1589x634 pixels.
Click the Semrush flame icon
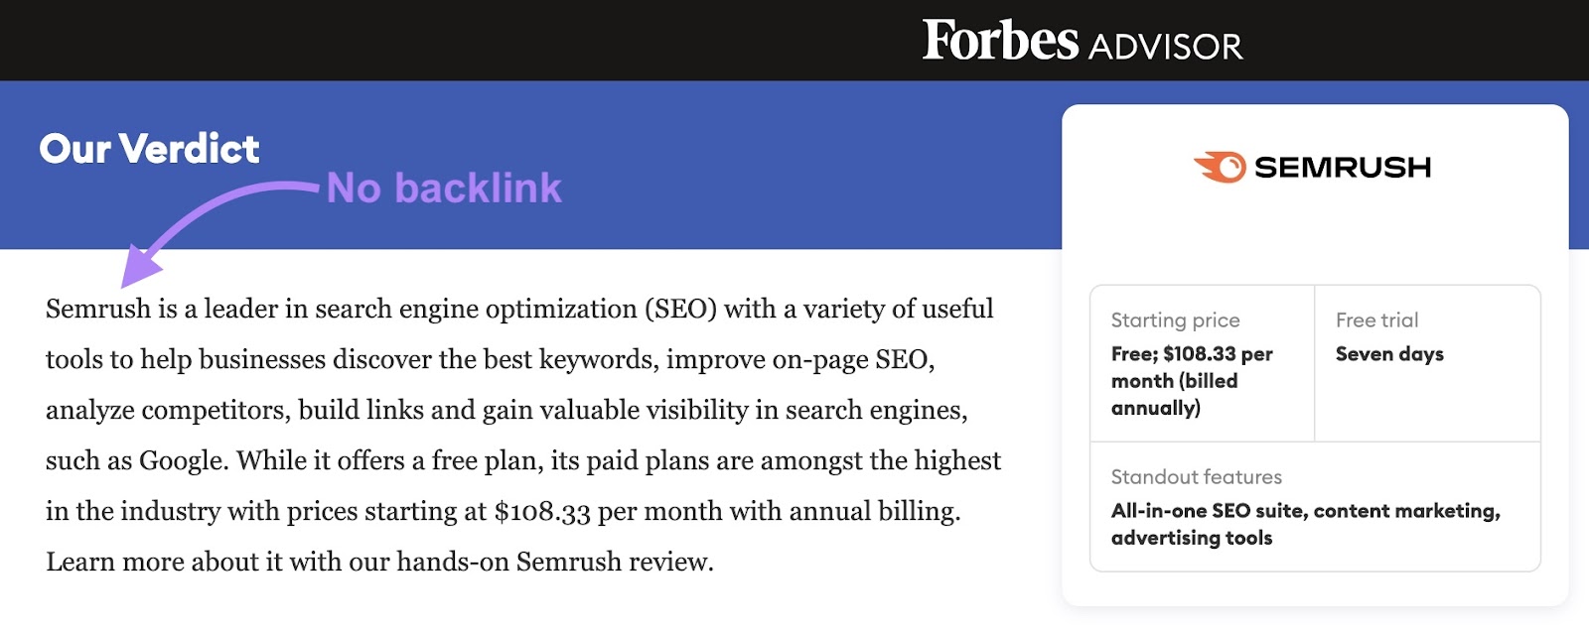tap(1220, 167)
